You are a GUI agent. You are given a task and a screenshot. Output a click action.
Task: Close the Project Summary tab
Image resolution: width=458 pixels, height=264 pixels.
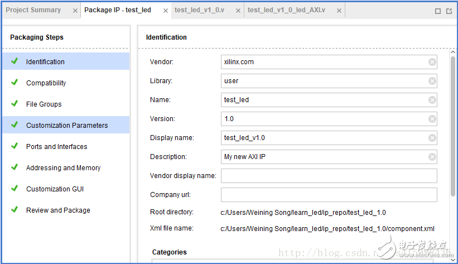click(x=75, y=11)
